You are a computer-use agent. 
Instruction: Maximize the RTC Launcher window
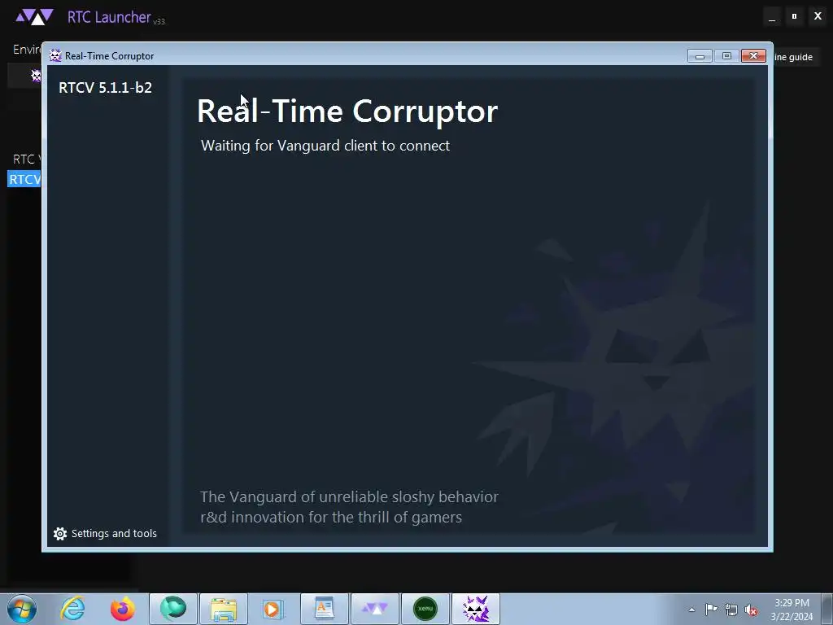tap(794, 16)
